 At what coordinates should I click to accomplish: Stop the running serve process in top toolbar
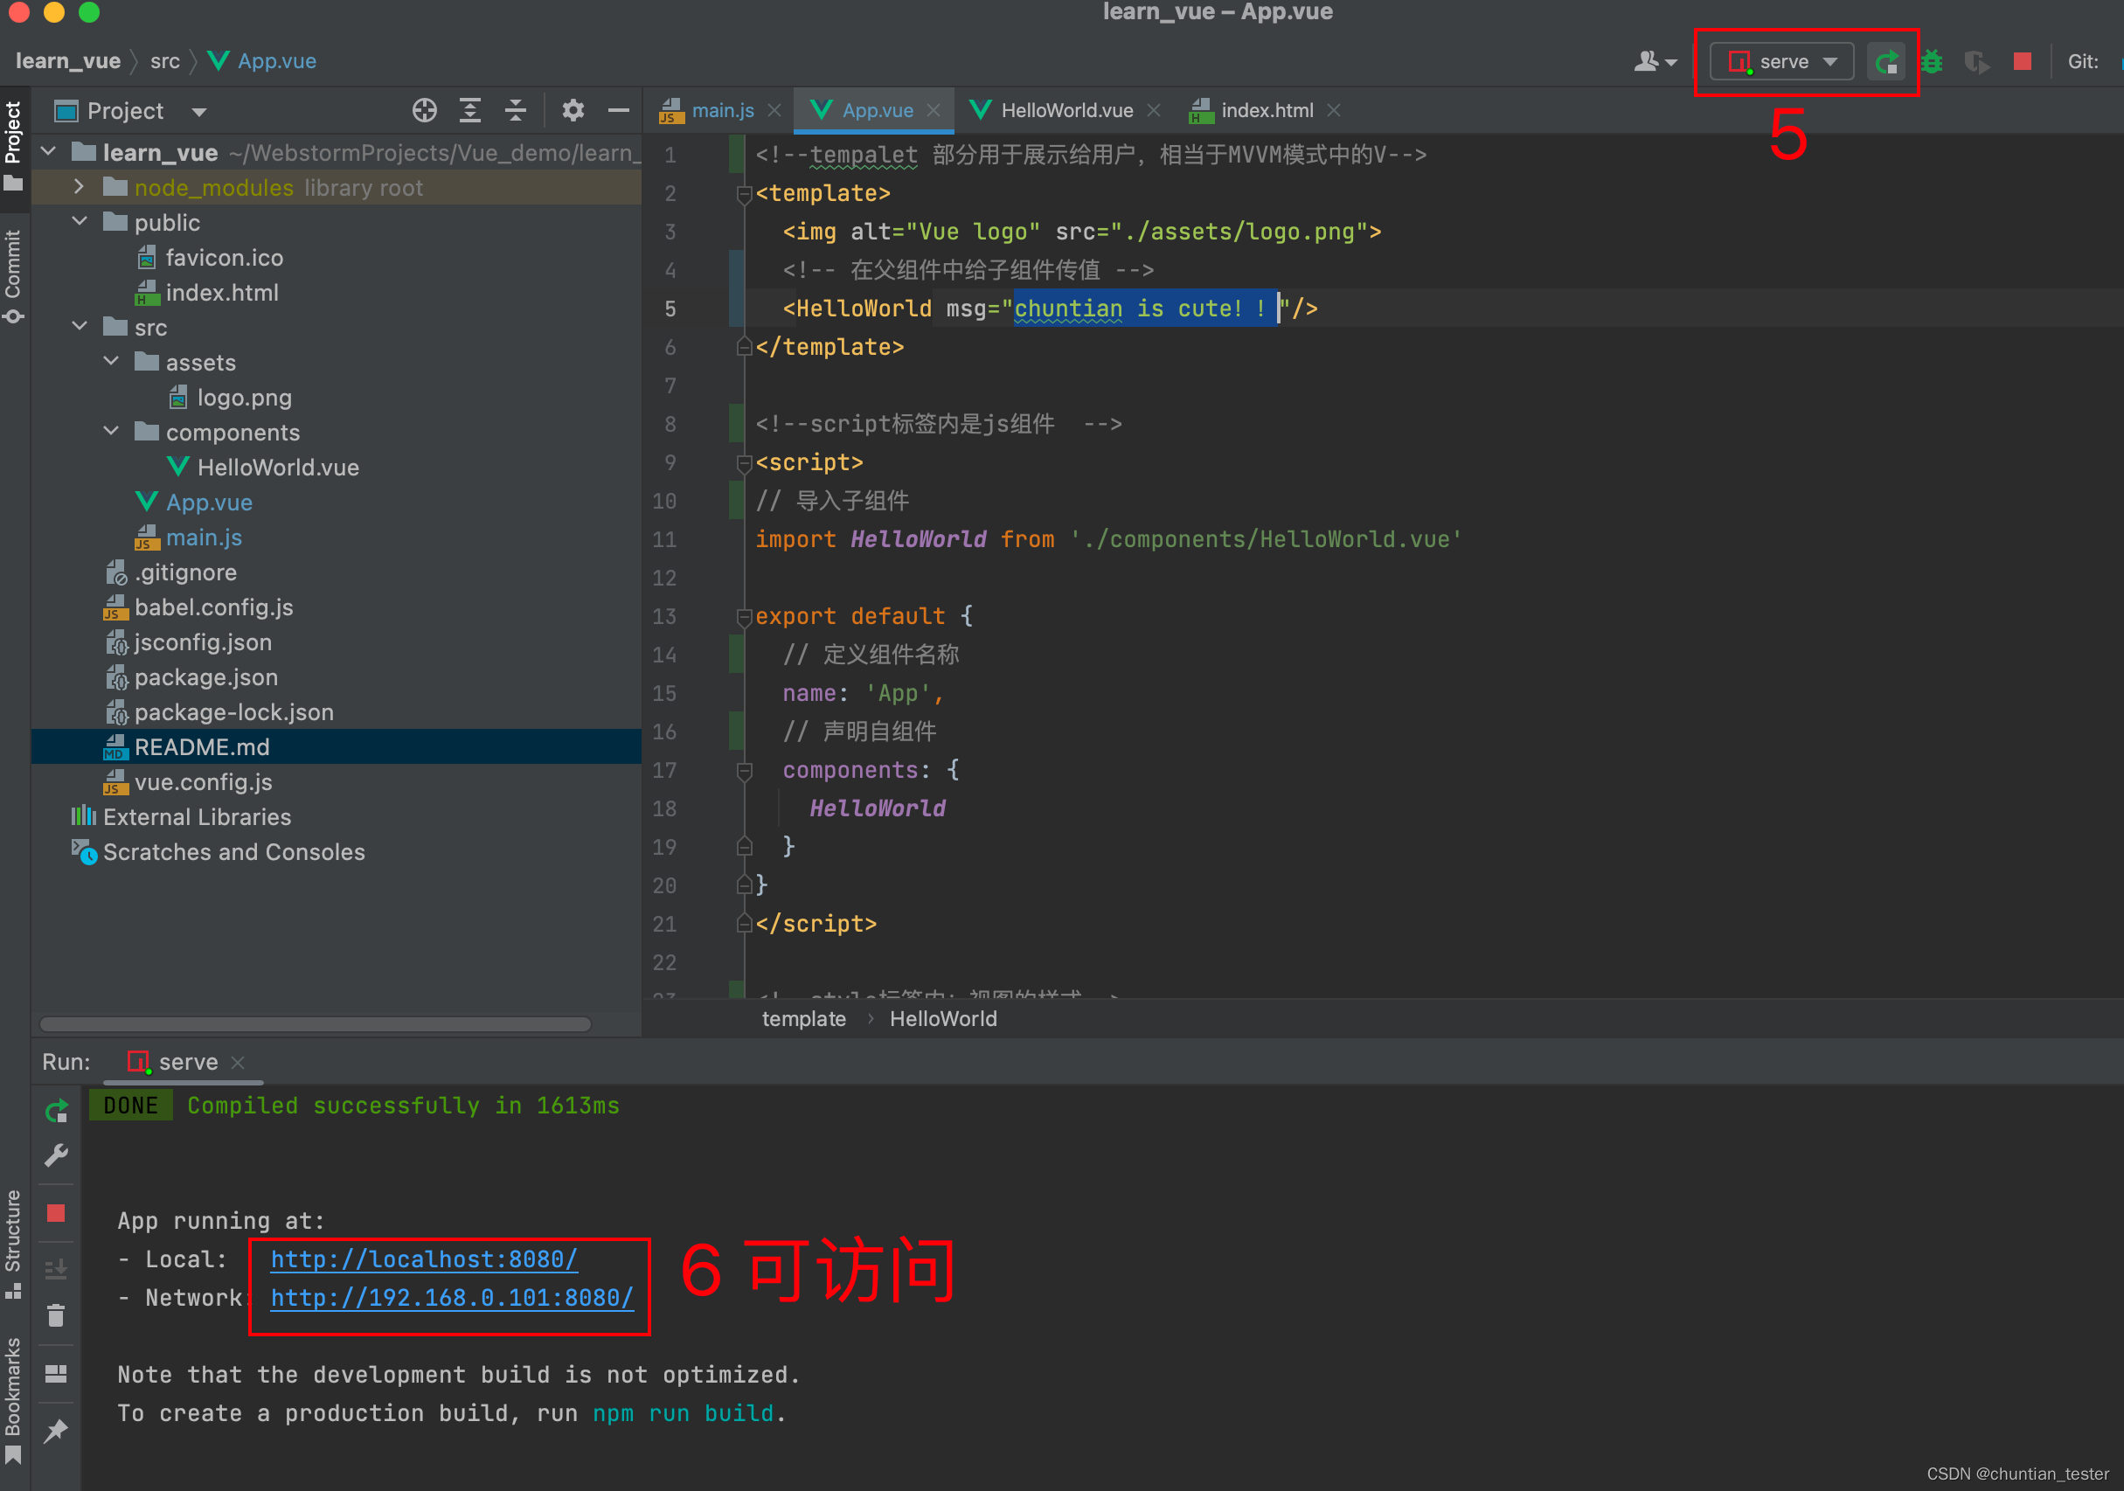(x=2023, y=62)
